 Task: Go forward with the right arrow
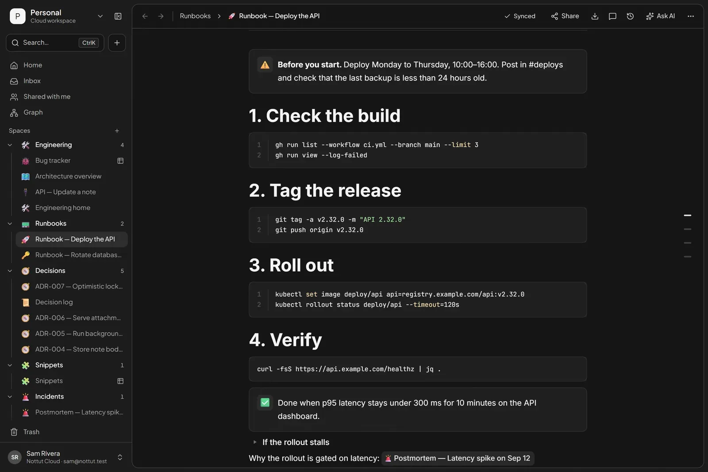point(161,16)
